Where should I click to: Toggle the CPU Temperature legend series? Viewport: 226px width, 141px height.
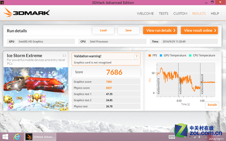point(201,55)
